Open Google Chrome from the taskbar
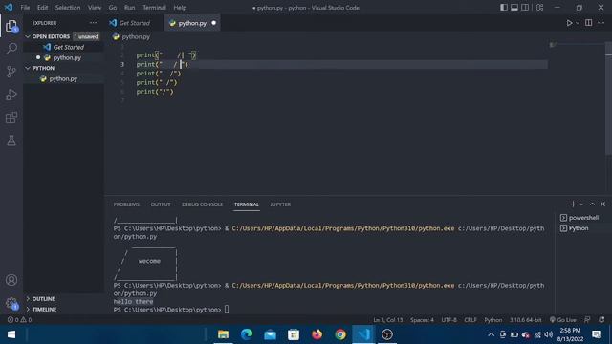612x344 pixels. tap(340, 334)
